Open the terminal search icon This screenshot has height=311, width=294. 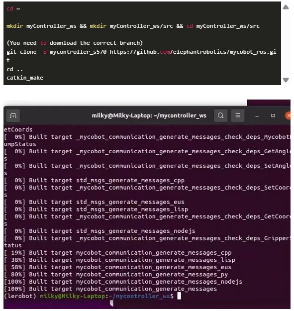(x=220, y=115)
